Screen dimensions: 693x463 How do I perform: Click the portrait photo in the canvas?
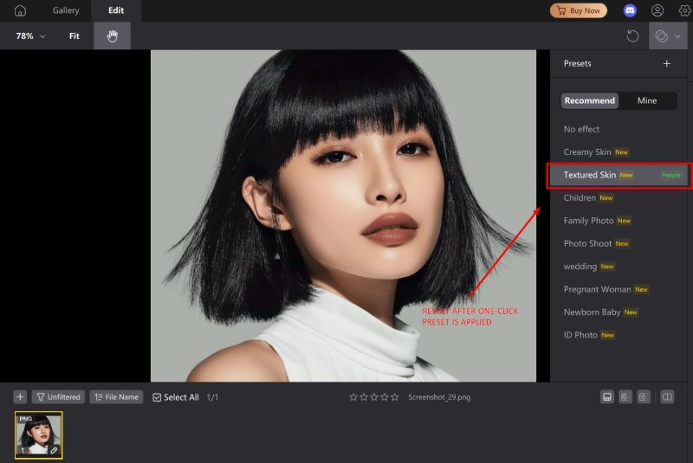[343, 215]
